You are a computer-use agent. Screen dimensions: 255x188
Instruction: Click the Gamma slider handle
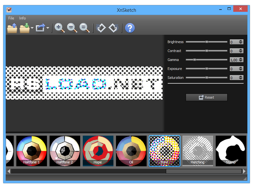[x=195, y=60]
